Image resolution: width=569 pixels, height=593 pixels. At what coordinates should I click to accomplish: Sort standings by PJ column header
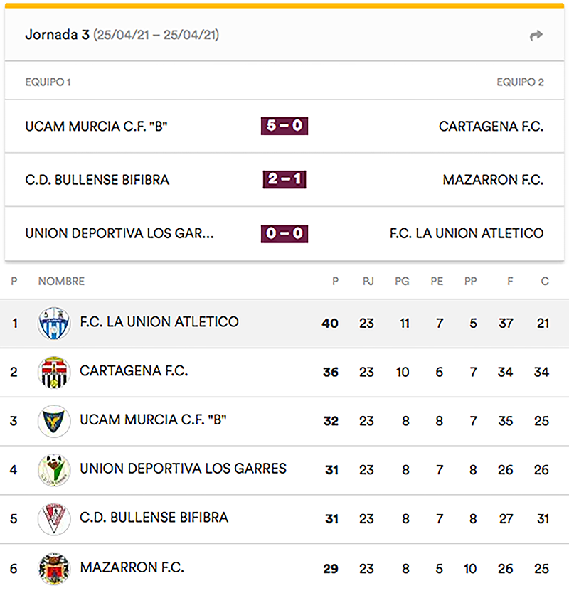368,282
